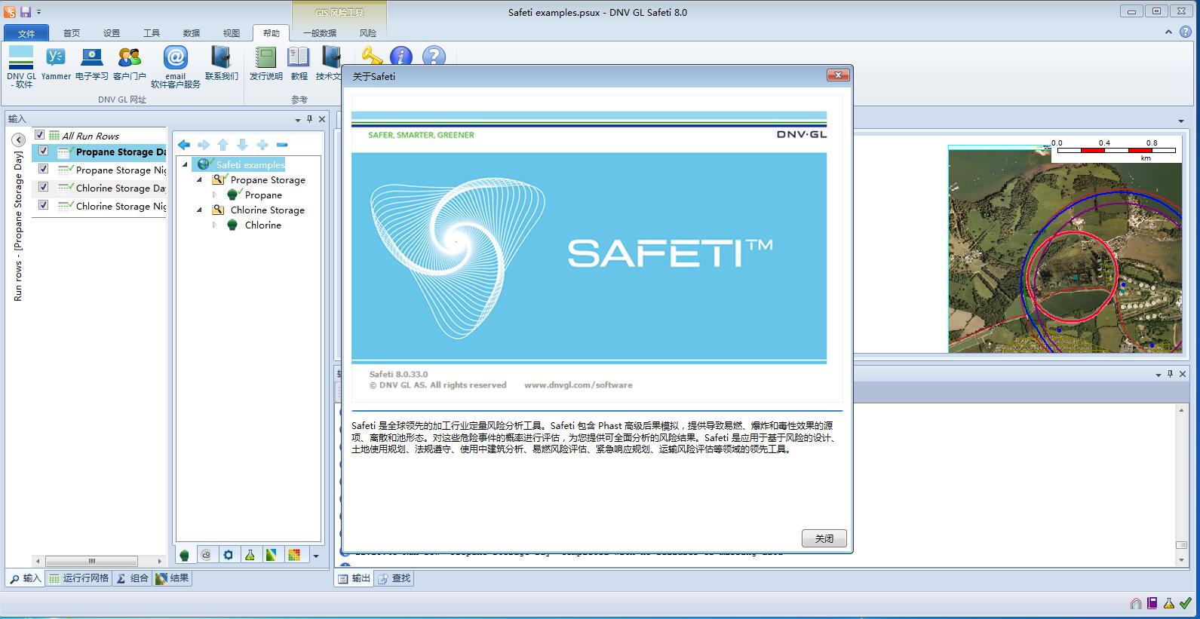
Task: Click the email 软件客户服务 icon
Action: (175, 57)
